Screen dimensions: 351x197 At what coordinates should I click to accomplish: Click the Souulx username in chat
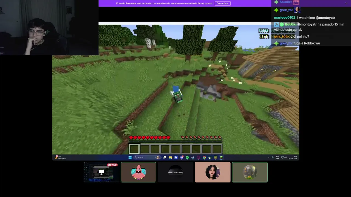tap(285, 2)
